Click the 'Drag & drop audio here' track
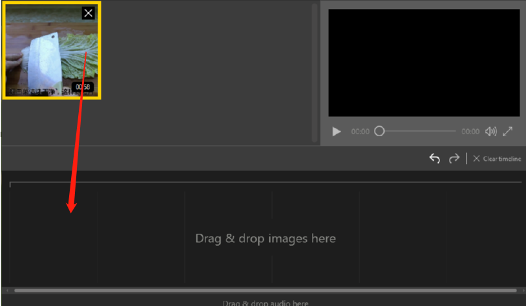Image resolution: width=526 pixels, height=306 pixels. coord(266,303)
